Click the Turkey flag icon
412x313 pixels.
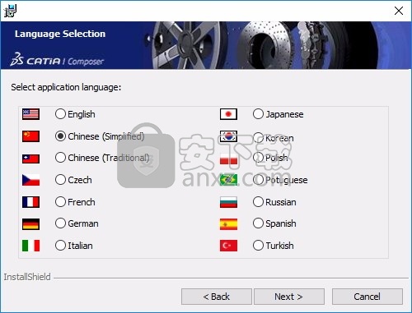(x=228, y=246)
